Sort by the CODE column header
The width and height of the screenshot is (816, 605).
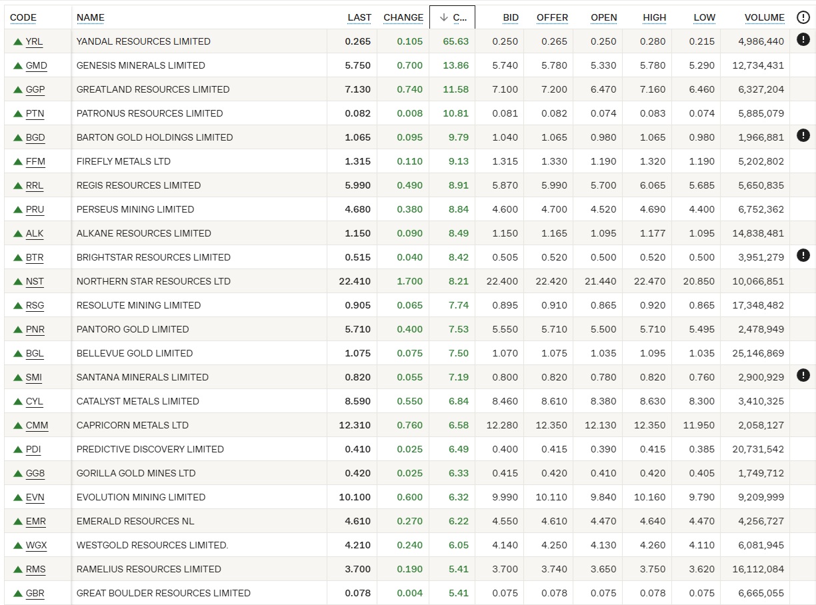pyautogui.click(x=23, y=17)
